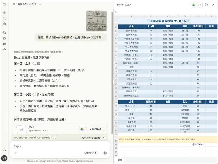
Task: Click the 台式泡菜 cell
Action: (185, 114)
